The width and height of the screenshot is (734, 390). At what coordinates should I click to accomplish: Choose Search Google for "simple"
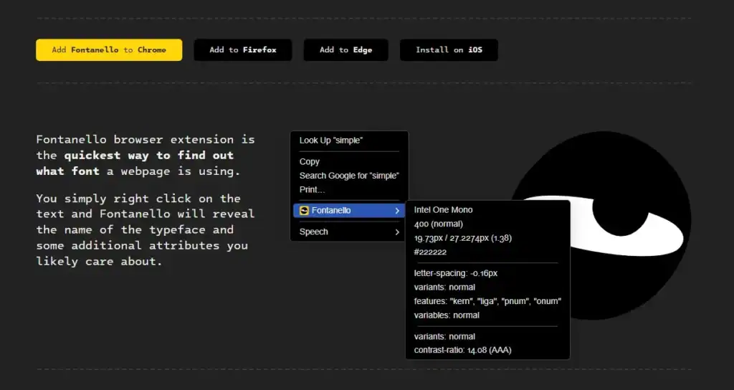(349, 176)
